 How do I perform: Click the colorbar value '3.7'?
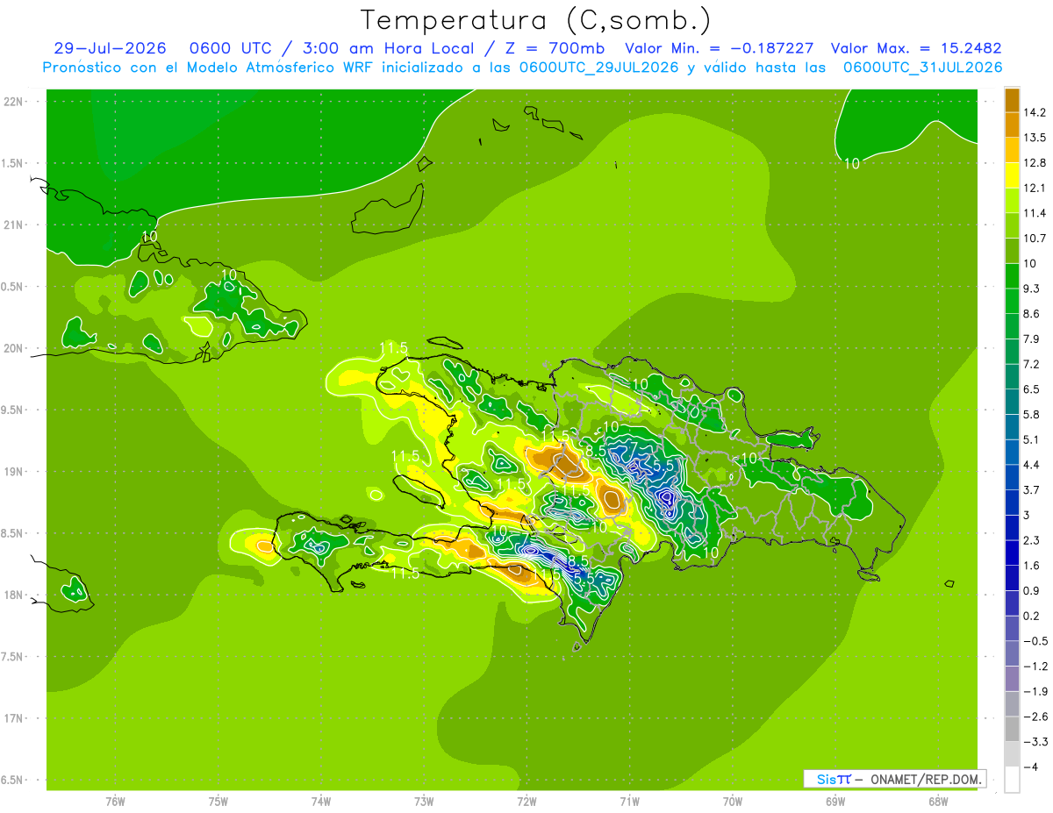coord(1032,490)
